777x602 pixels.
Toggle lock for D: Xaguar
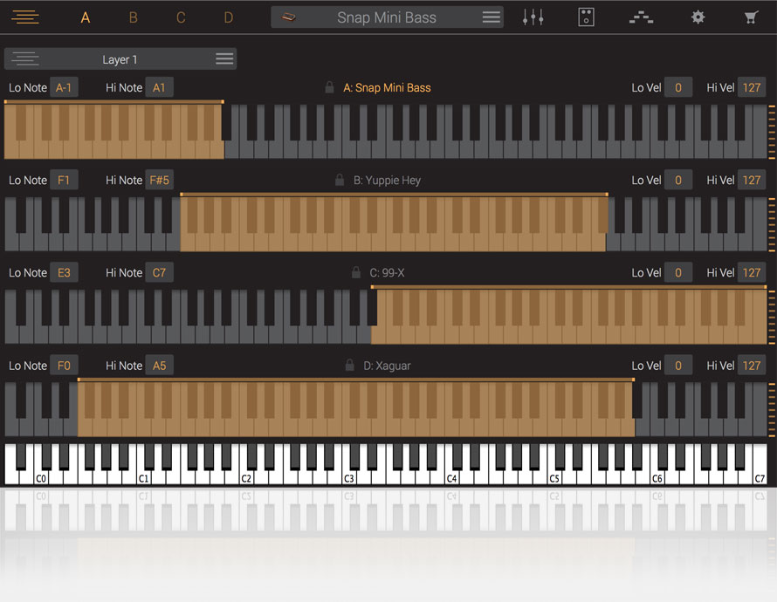tap(349, 366)
